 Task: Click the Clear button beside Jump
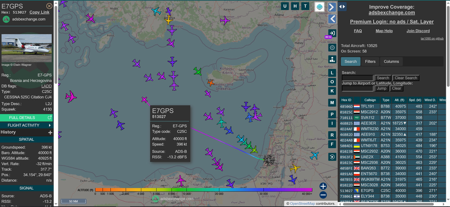396,88
